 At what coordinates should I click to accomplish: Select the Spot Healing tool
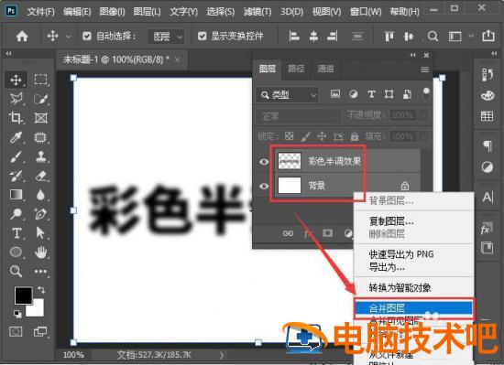click(x=41, y=137)
